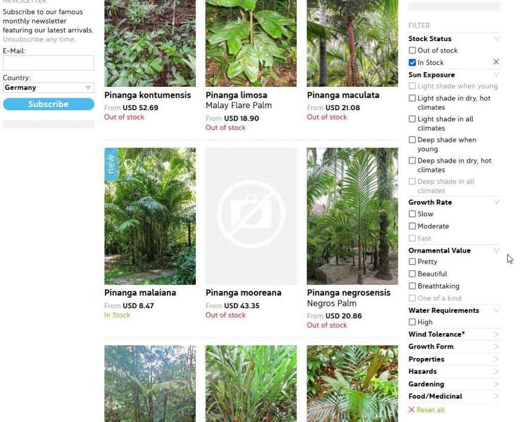Collapse the Sun Exposure filter chevron

496,74
